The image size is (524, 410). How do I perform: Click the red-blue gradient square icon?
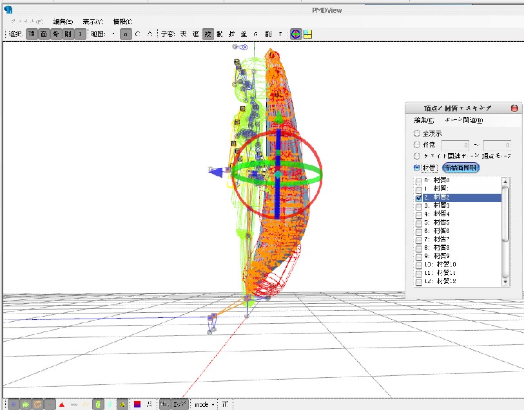click(137, 404)
